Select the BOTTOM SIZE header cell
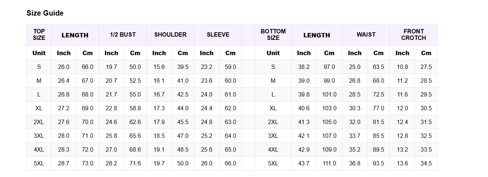 (x=273, y=35)
